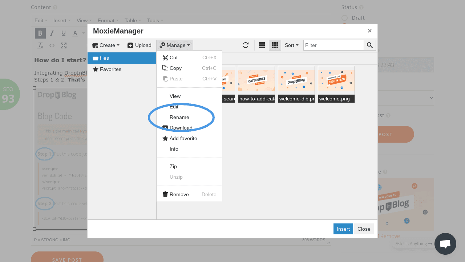
Task: Click the scissors icon beside Cut
Action: coord(165,57)
